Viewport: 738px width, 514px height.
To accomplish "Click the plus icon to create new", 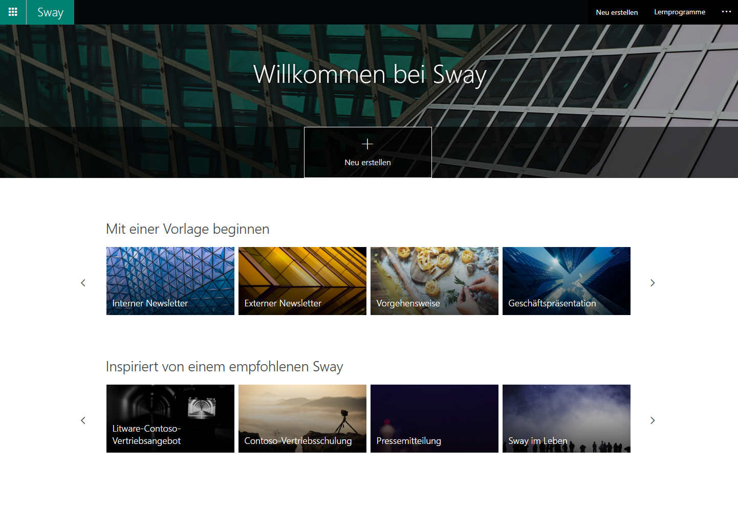I will coord(367,144).
